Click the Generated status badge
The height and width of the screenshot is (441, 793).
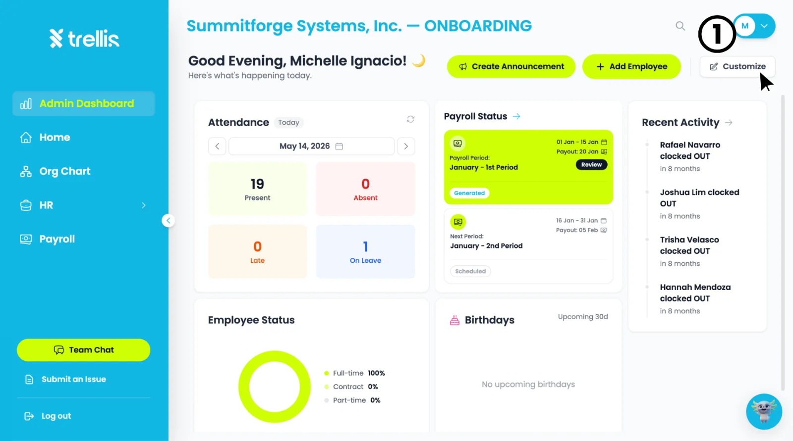pos(469,193)
